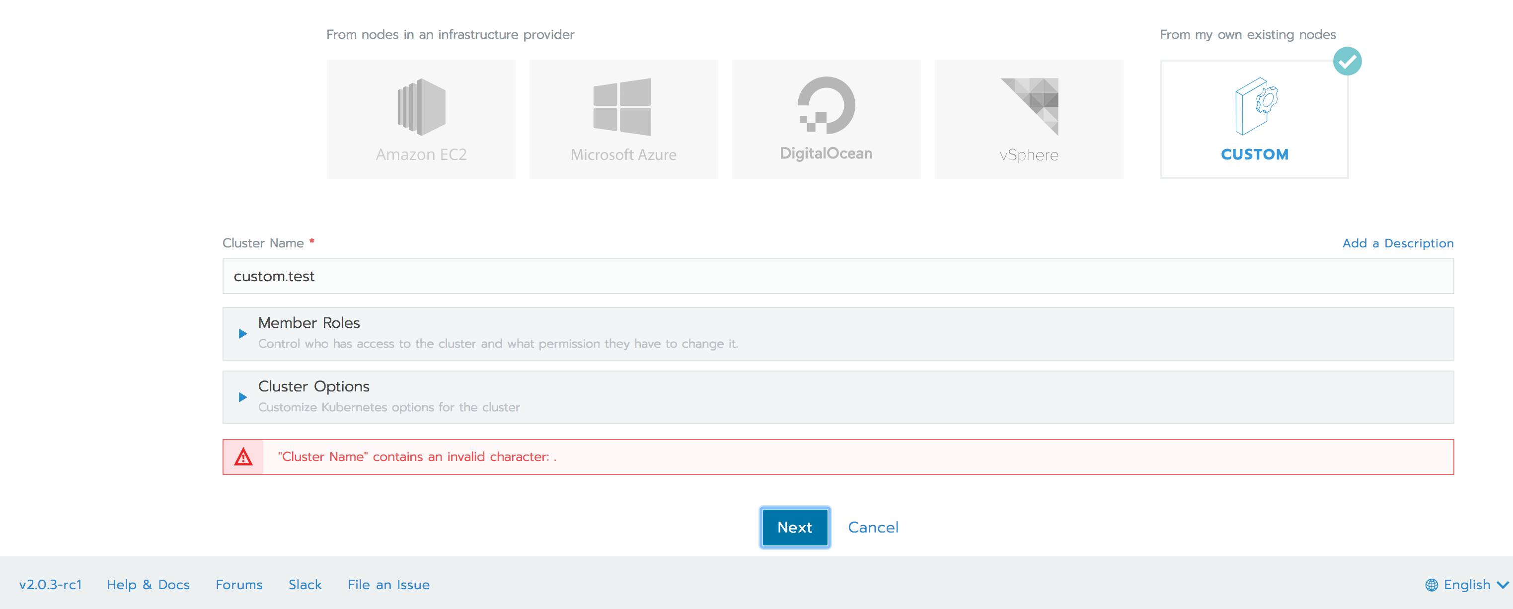
Task: Click the Cluster Name field label
Action: pos(263,243)
